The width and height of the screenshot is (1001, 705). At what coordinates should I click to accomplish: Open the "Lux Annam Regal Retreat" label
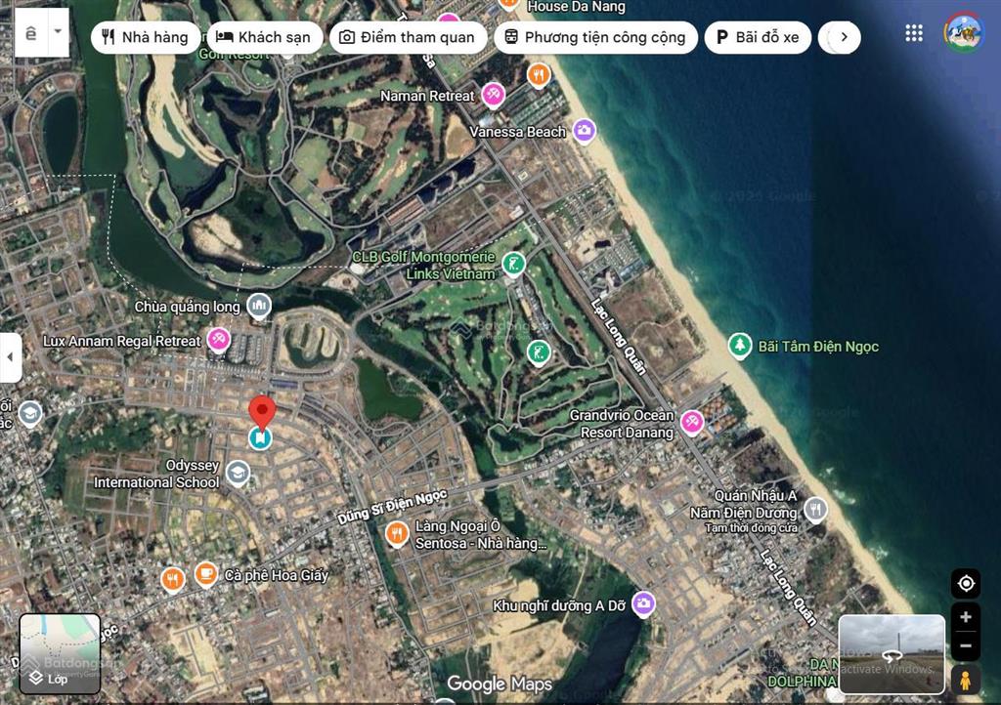(122, 341)
